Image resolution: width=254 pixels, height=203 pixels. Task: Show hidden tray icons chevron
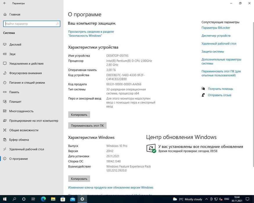[x=206, y=199]
